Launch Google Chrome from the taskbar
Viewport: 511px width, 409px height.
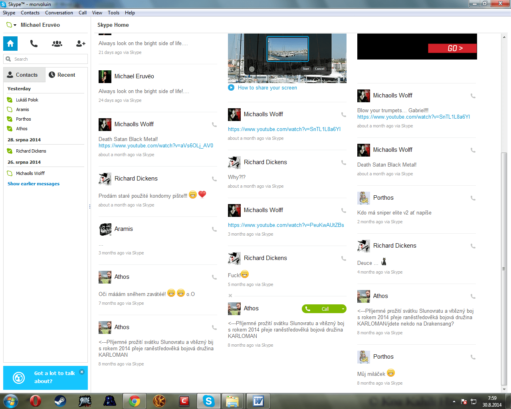[x=135, y=401]
